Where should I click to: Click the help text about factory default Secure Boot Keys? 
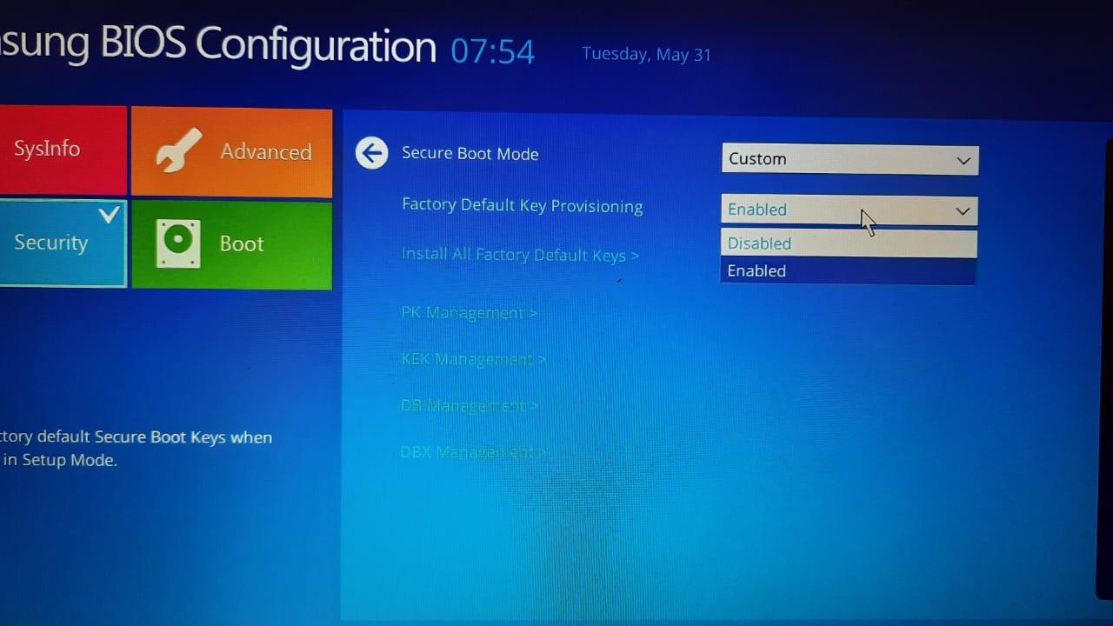137,449
